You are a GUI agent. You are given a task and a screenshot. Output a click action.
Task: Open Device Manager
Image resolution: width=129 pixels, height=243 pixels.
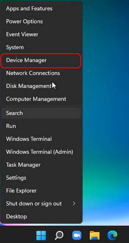click(x=41, y=61)
